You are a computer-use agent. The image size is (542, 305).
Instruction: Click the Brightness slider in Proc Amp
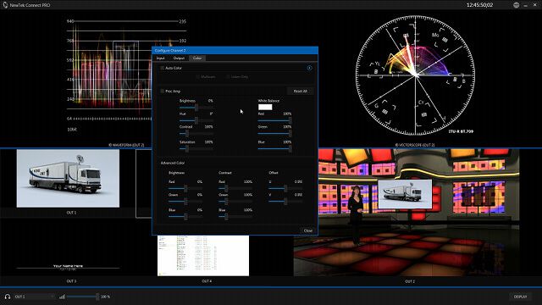[x=196, y=108]
